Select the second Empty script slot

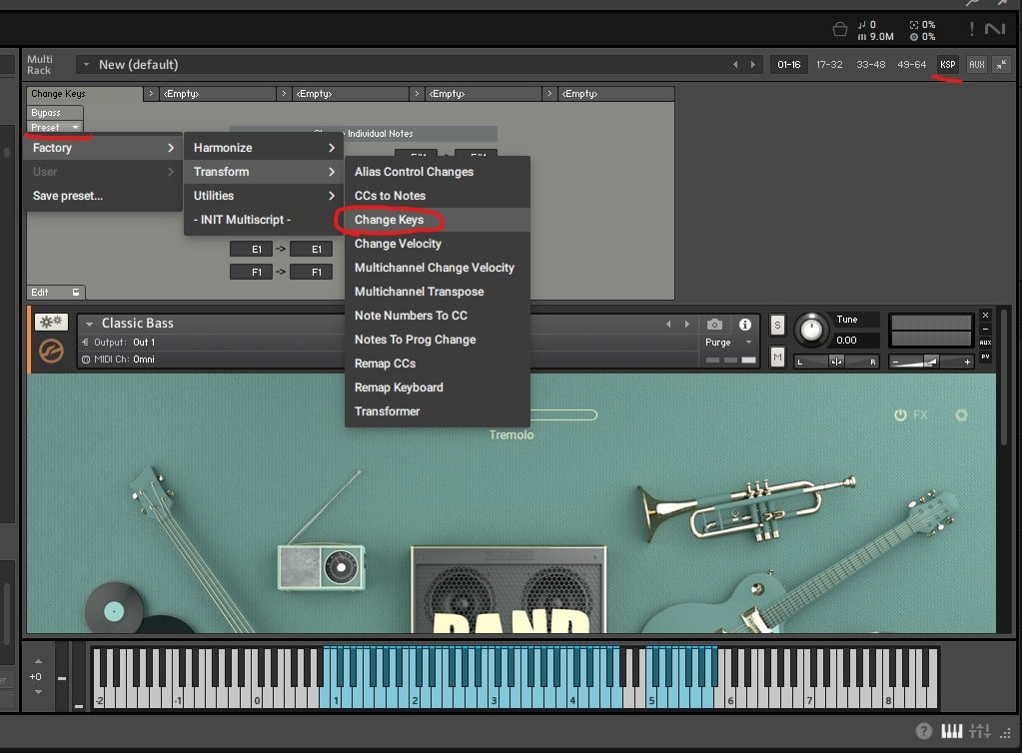pyautogui.click(x=349, y=94)
